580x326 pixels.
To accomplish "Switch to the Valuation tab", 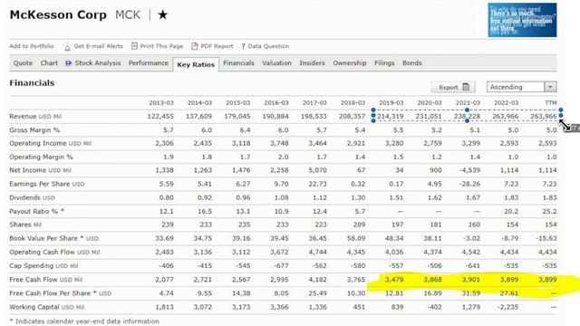I will pos(276,62).
